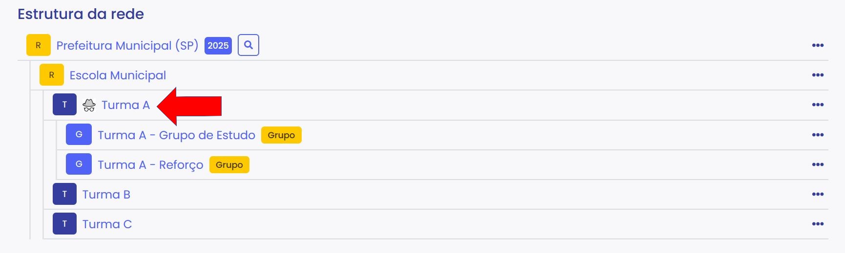
Task: Click the incognito spy icon next to Turma A
Action: (89, 105)
